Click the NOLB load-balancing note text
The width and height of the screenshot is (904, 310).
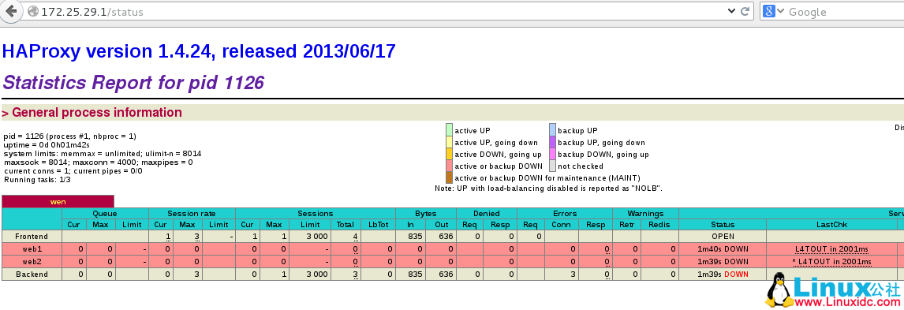click(x=547, y=189)
